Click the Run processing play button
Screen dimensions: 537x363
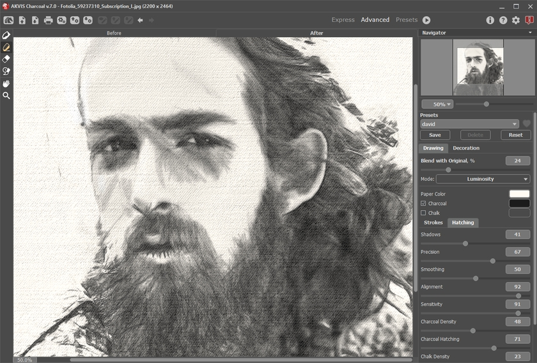point(426,20)
